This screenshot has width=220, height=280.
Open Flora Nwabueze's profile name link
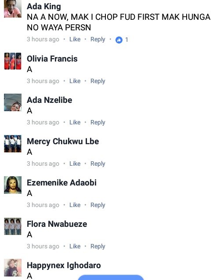[x=57, y=224]
